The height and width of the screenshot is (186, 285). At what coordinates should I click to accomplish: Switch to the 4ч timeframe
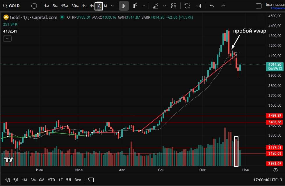(x=92, y=6)
